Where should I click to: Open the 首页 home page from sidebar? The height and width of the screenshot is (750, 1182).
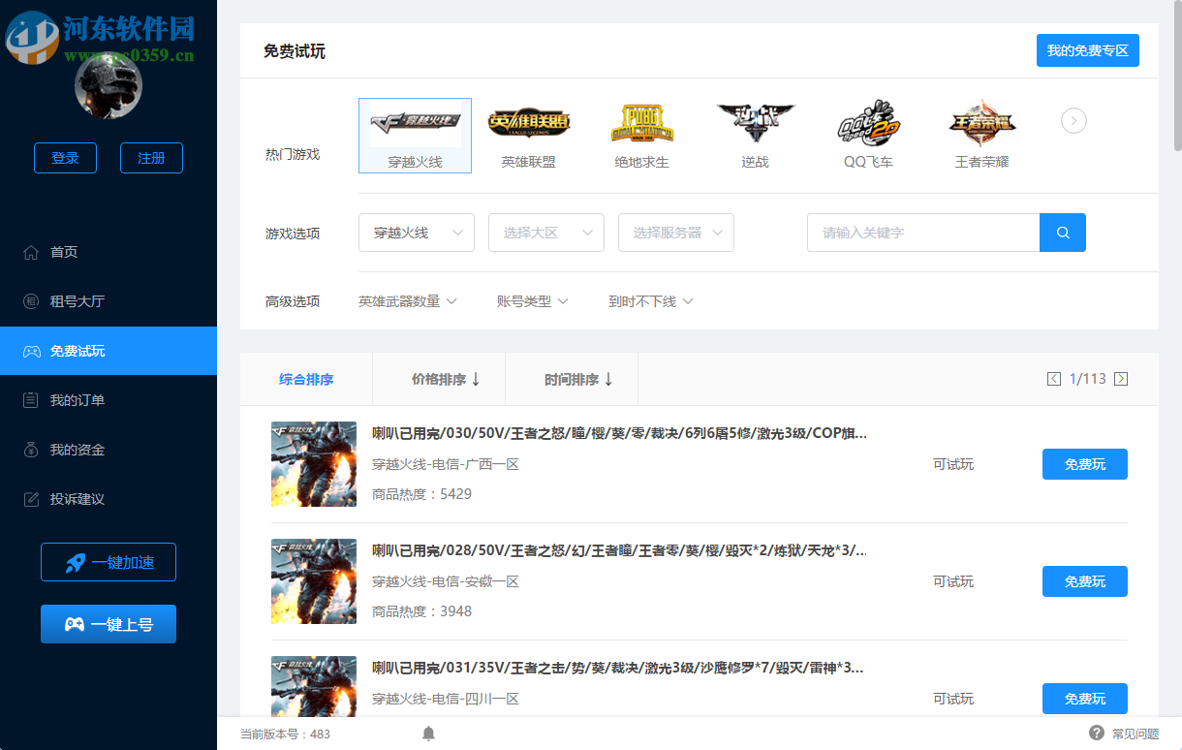pos(62,252)
